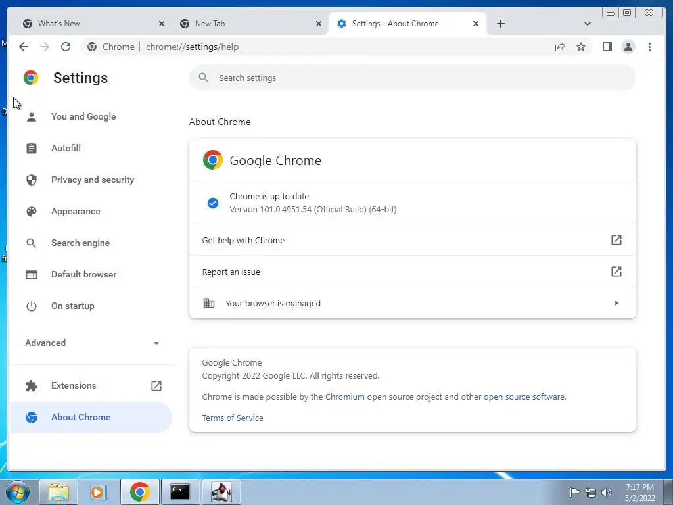Open the side panel icon
This screenshot has width=673, height=505.
[x=607, y=47]
